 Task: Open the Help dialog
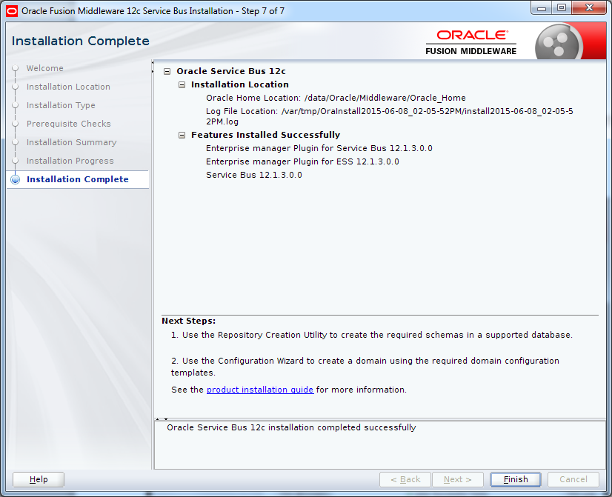pyautogui.click(x=39, y=479)
